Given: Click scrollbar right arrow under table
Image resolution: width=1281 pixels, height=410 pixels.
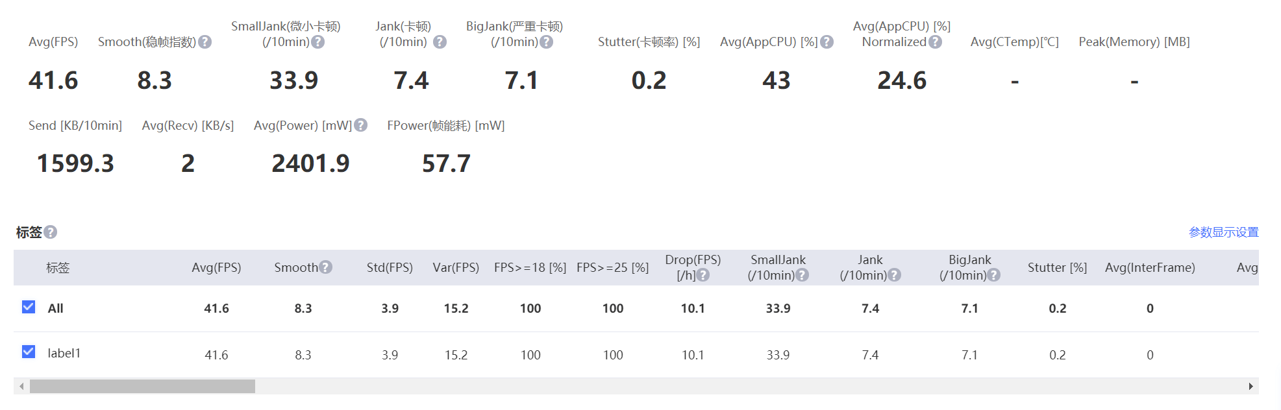Looking at the screenshot, I should [x=1250, y=387].
